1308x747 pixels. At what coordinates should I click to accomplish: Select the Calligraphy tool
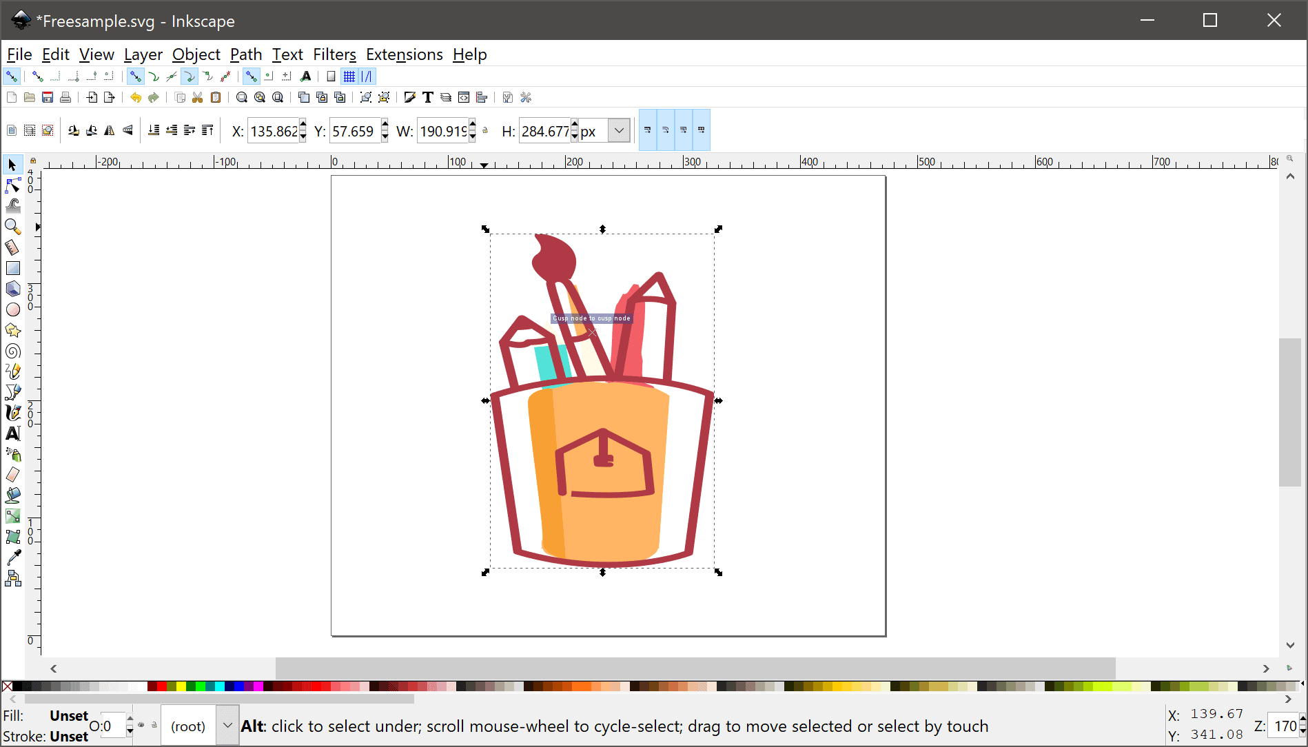coord(12,413)
